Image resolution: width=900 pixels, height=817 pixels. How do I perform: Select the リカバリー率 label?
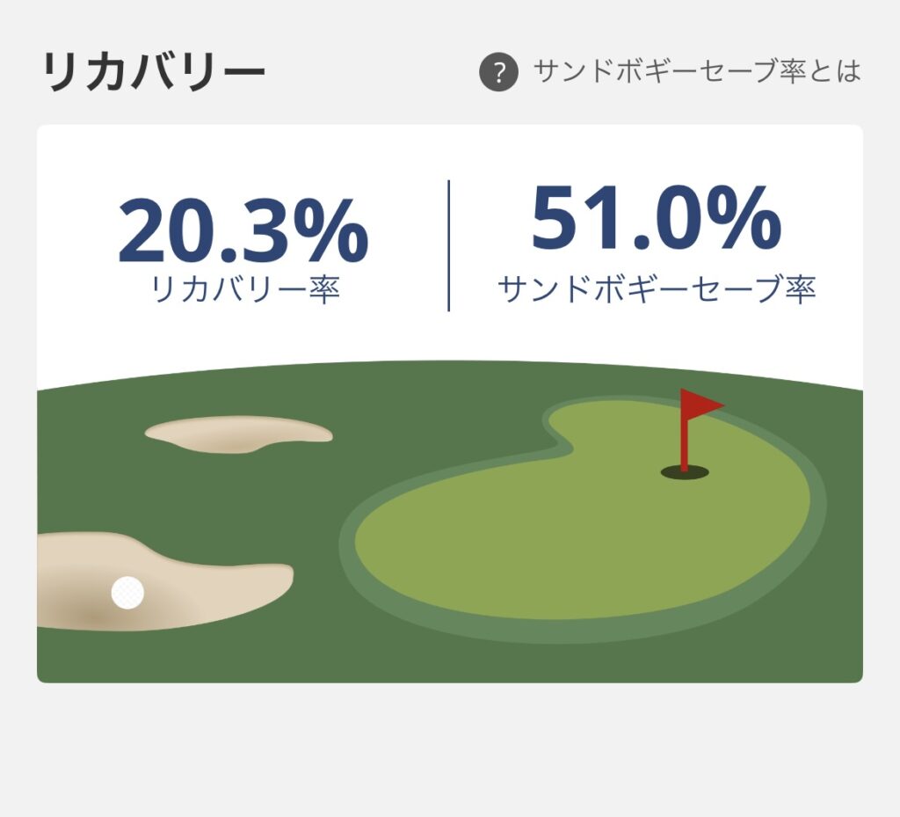[x=245, y=290]
